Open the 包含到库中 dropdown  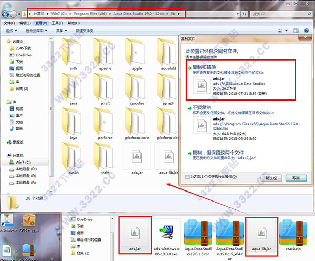36,31
